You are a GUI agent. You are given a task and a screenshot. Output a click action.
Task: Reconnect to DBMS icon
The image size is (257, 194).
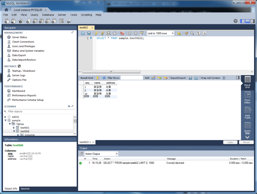click(x=69, y=21)
